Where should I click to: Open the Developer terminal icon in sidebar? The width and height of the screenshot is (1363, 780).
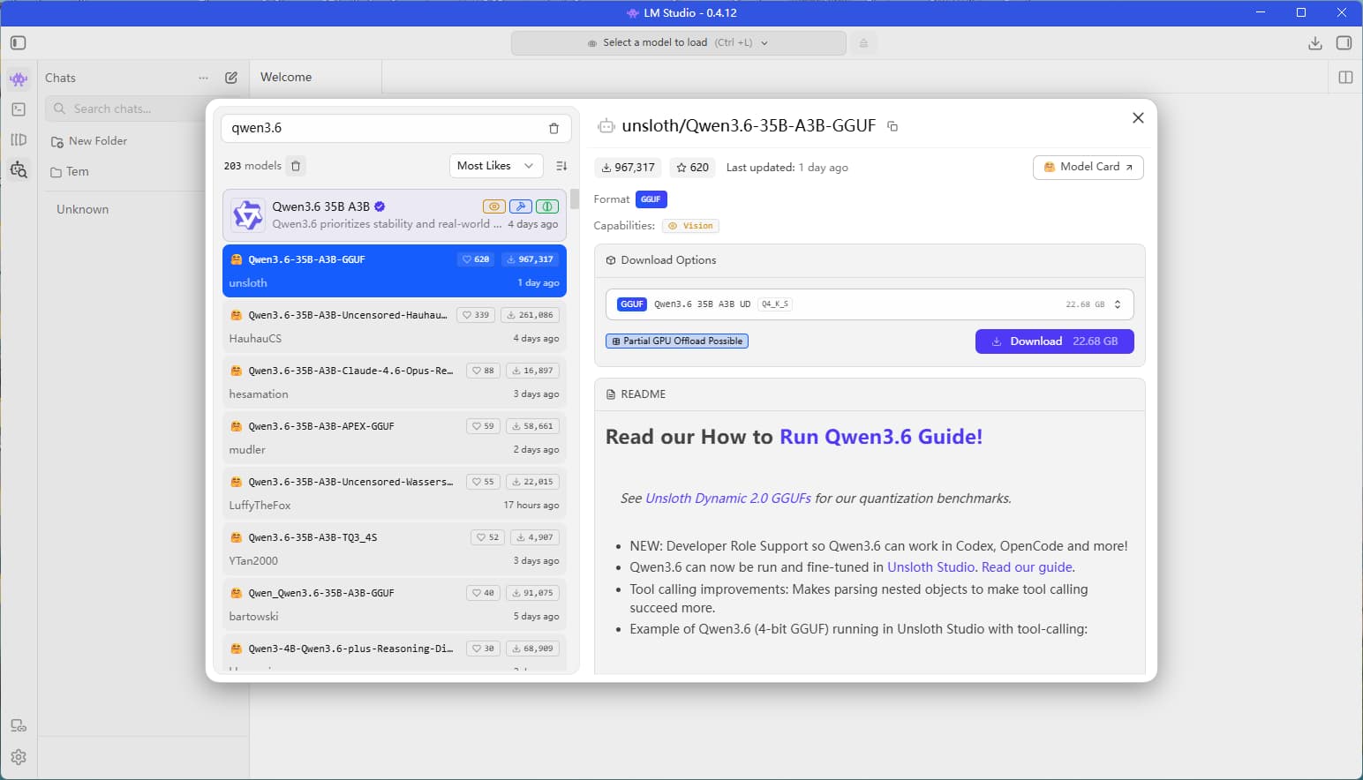tap(19, 109)
